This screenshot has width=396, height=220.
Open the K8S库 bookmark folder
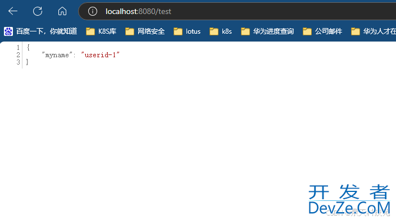pyautogui.click(x=101, y=31)
